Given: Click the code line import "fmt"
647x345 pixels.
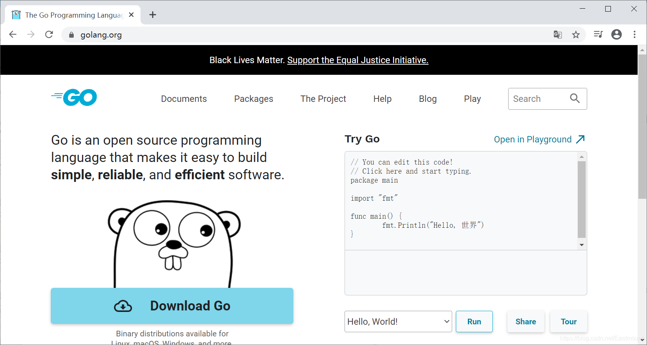Looking at the screenshot, I should [374, 198].
